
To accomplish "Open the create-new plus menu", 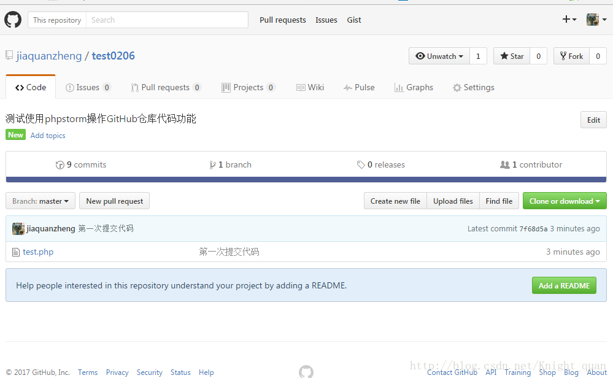I will tap(569, 19).
